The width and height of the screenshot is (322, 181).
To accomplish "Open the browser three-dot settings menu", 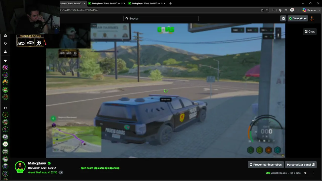I will click(298, 10).
